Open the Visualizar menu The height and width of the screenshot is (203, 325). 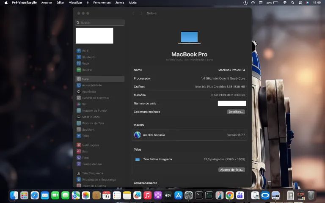pyautogui.click(x=75, y=3)
